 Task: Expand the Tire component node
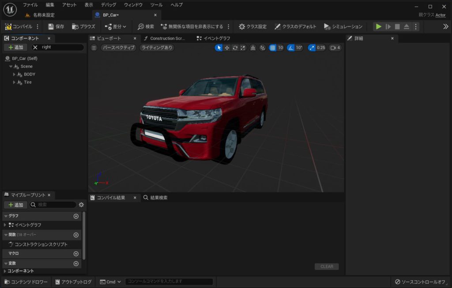14,82
